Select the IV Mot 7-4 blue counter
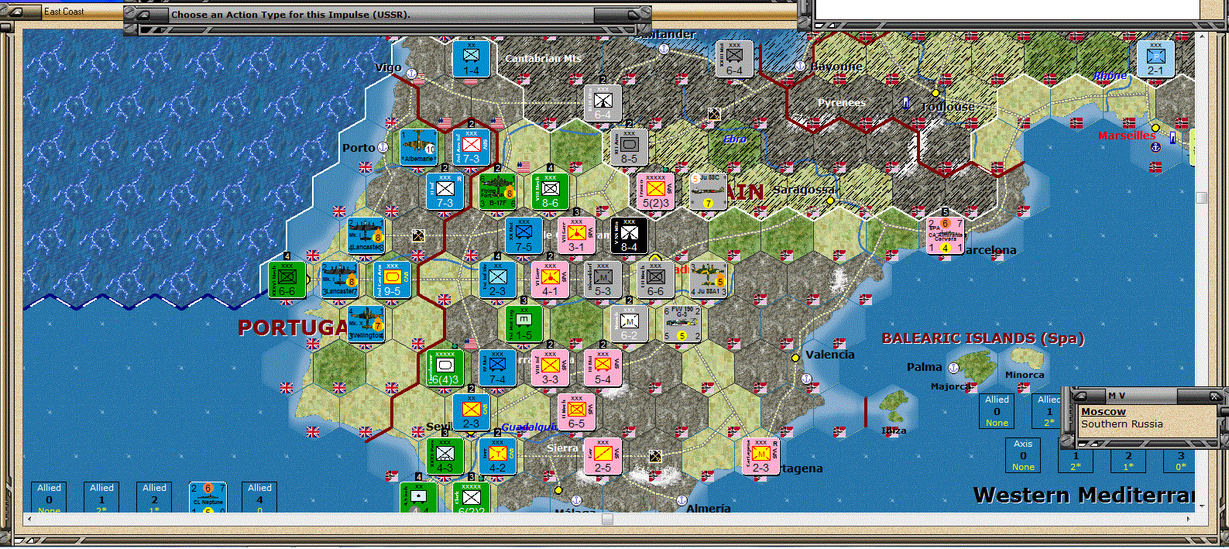 tap(497, 368)
